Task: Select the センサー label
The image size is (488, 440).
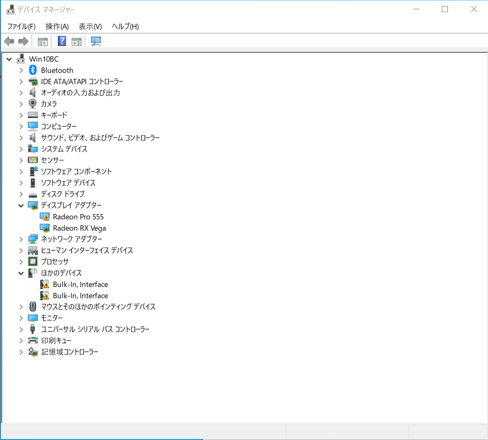Action: point(53,160)
